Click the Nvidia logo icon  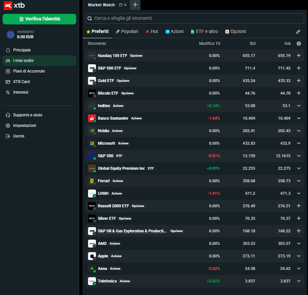tap(92, 131)
